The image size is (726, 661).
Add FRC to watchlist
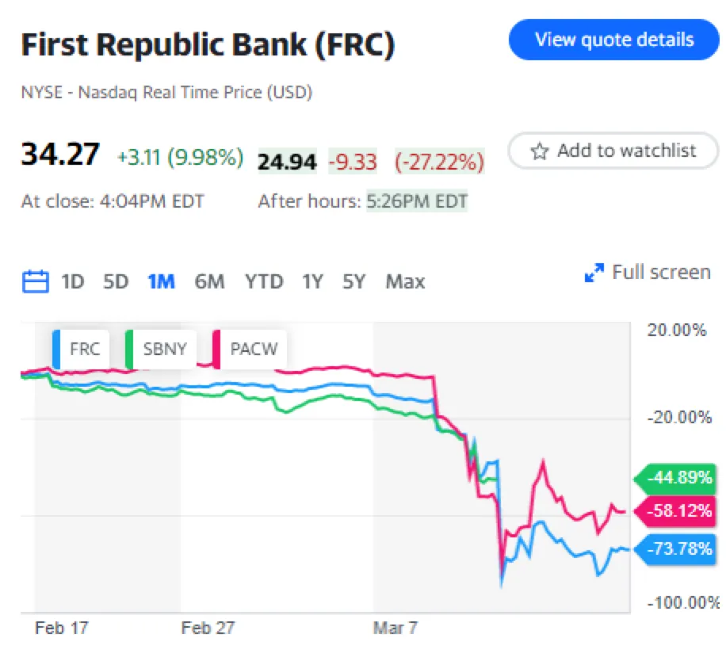(x=613, y=151)
